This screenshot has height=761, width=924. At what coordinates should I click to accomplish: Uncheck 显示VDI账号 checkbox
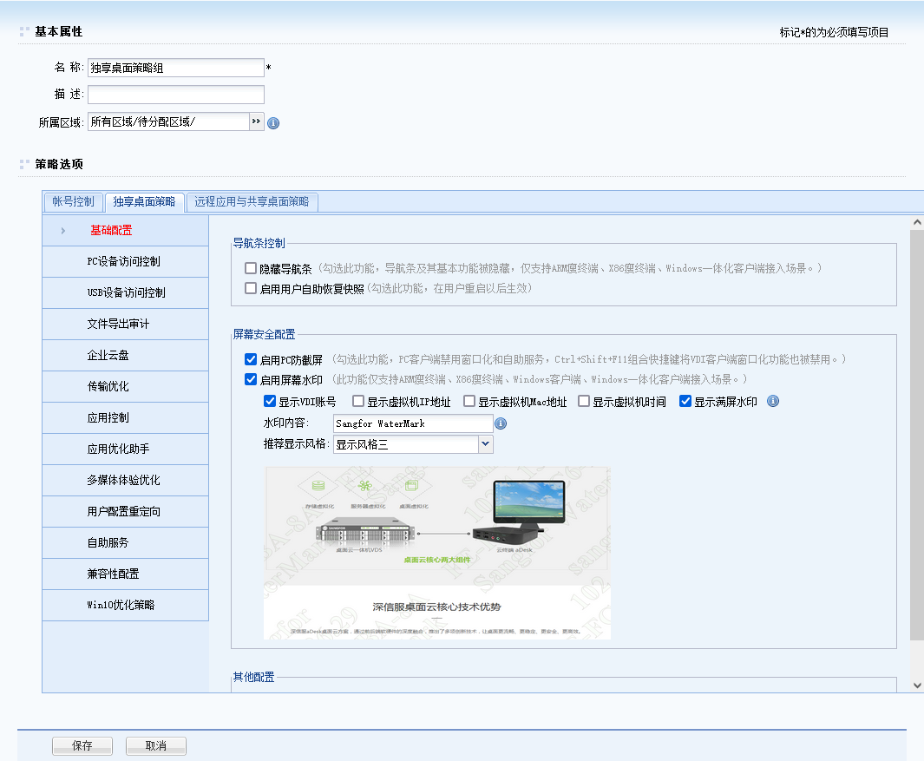tap(270, 402)
